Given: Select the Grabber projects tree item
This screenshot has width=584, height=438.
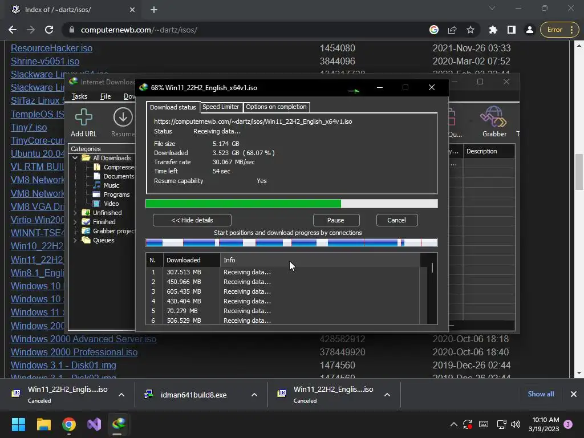Looking at the screenshot, I should click(108, 231).
